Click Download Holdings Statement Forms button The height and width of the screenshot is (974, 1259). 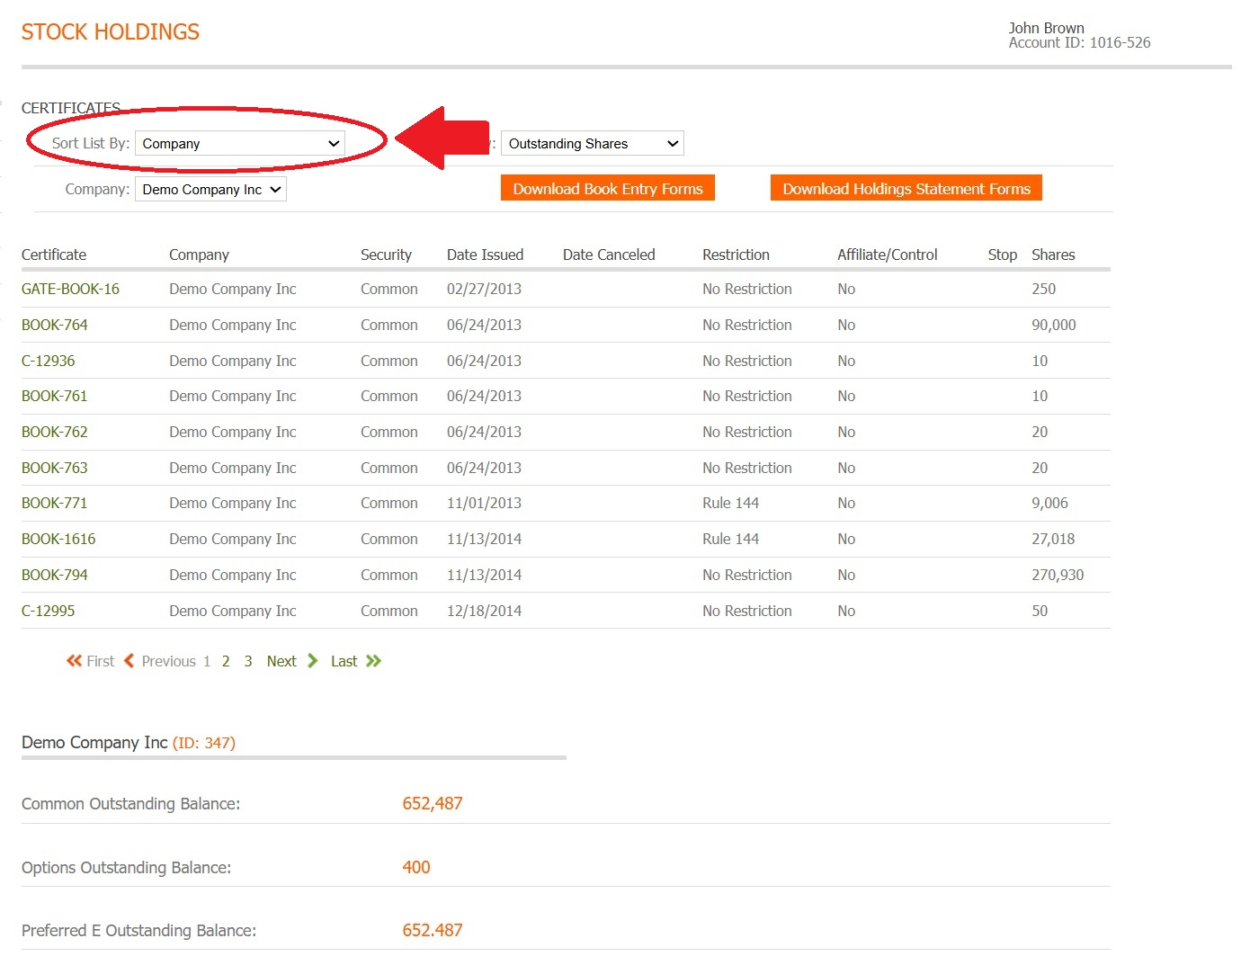(906, 189)
